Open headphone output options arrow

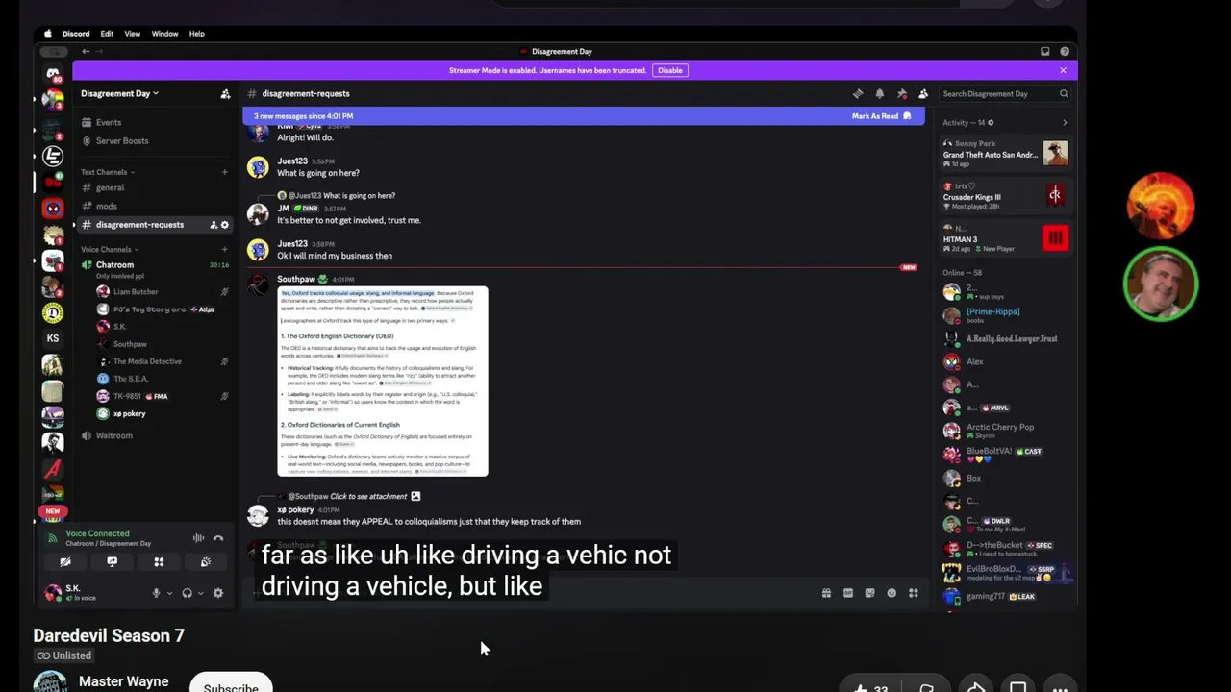point(200,593)
